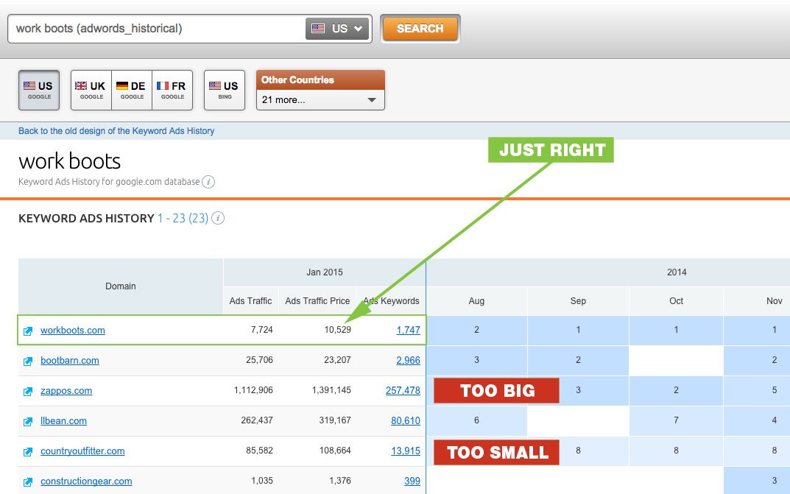Screen dimensions: 790x494
Task: Open workboots.com domain link
Action: coord(73,331)
